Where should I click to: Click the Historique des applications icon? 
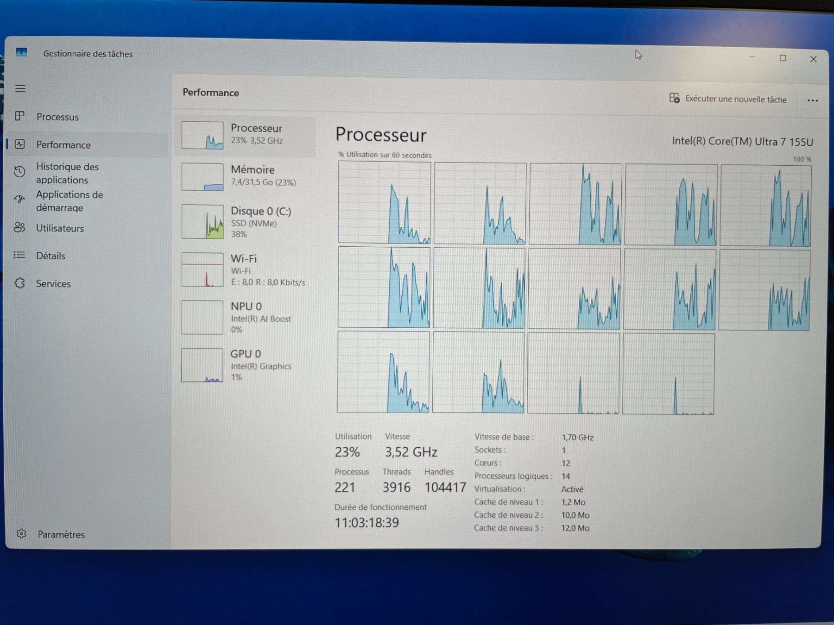[x=19, y=172]
